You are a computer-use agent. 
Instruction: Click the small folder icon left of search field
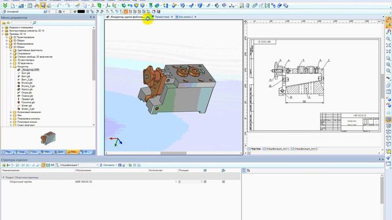click(4, 23)
